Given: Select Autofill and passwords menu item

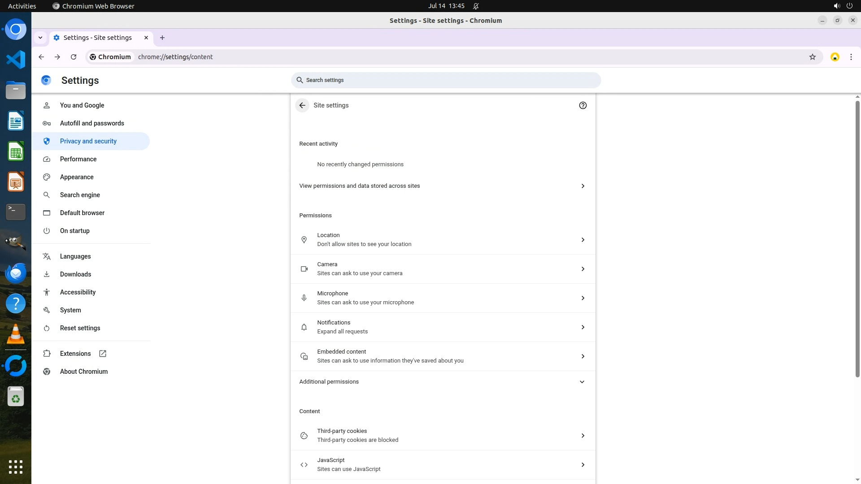Looking at the screenshot, I should pos(92,123).
